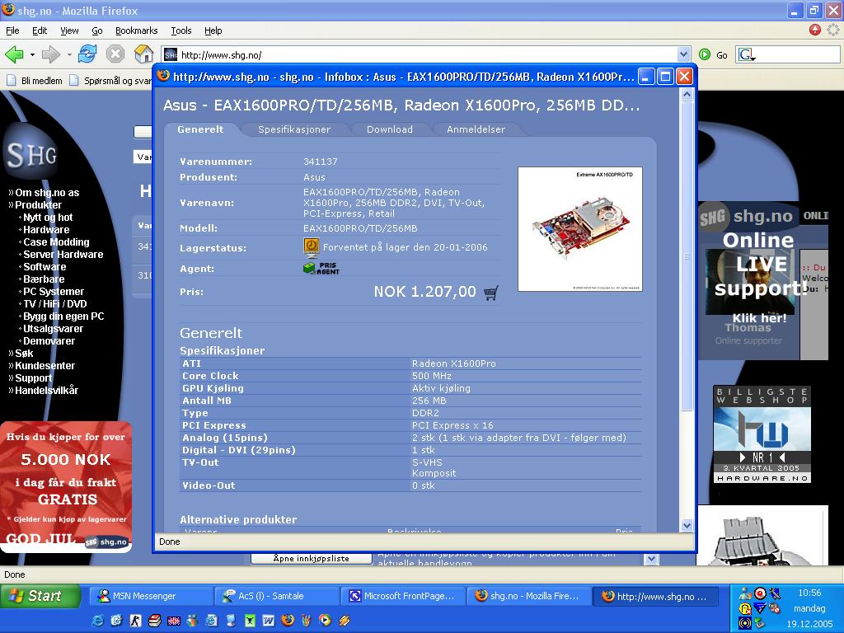844x633 pixels.
Task: Click the red update notification icon
Action: (x=815, y=30)
